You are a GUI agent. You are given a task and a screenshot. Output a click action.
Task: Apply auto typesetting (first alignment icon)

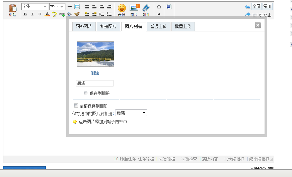[x=87, y=7]
